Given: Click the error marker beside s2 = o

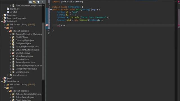Looking at the screenshot, I should coord(47,25).
